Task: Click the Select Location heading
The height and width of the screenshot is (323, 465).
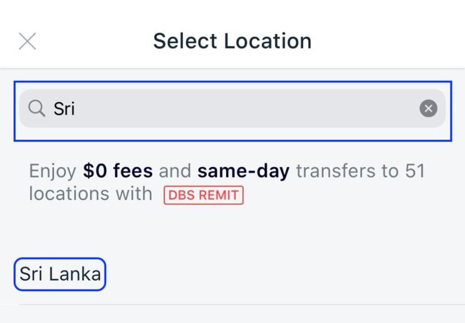Action: coord(232,41)
